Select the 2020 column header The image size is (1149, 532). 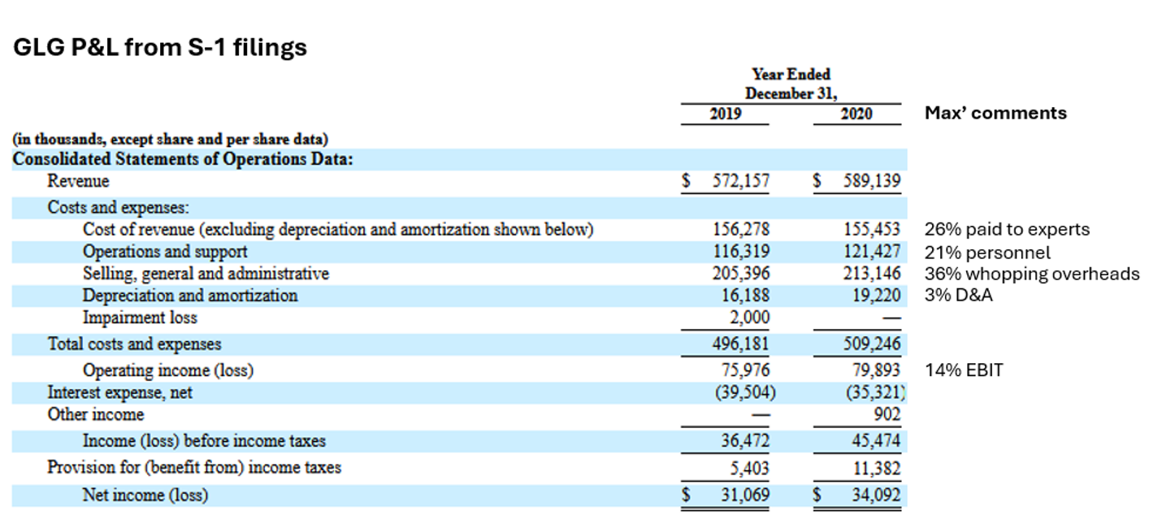coord(856,114)
